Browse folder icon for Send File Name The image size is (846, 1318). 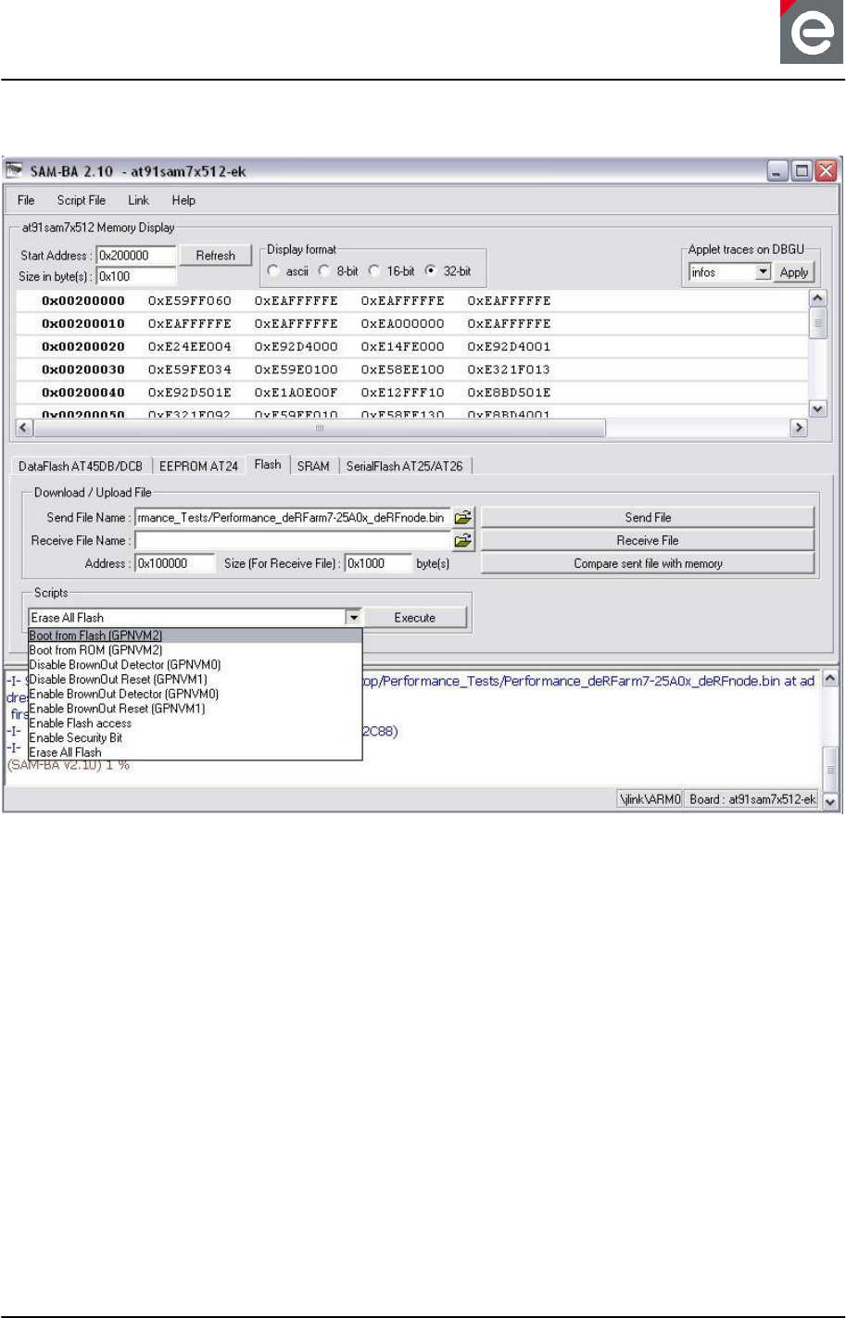[x=463, y=518]
